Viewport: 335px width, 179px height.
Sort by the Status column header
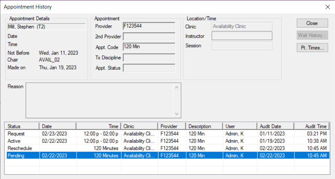(22, 126)
